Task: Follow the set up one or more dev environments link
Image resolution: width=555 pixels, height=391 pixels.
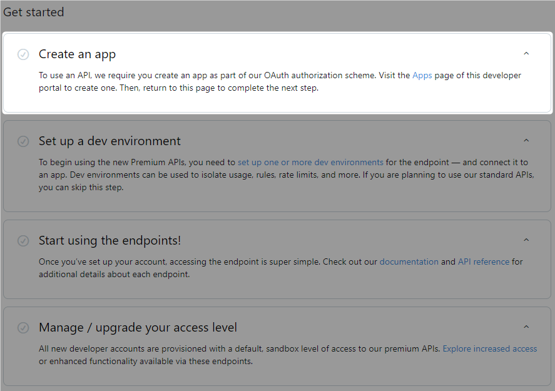Action: 310,163
